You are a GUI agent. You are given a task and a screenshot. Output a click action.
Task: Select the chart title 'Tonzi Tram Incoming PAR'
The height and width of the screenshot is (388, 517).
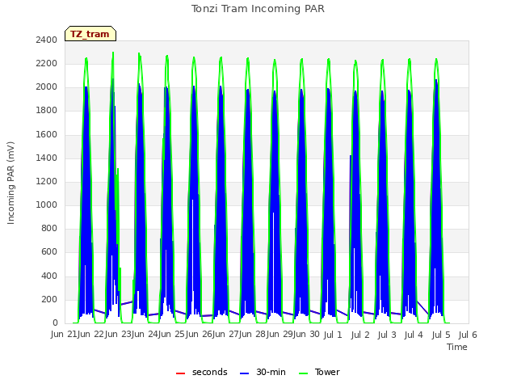point(258,9)
